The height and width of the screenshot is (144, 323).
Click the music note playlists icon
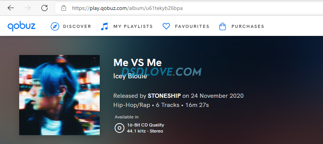click(104, 26)
